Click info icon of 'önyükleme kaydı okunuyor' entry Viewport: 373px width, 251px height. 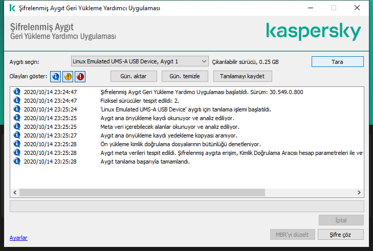tap(17, 118)
